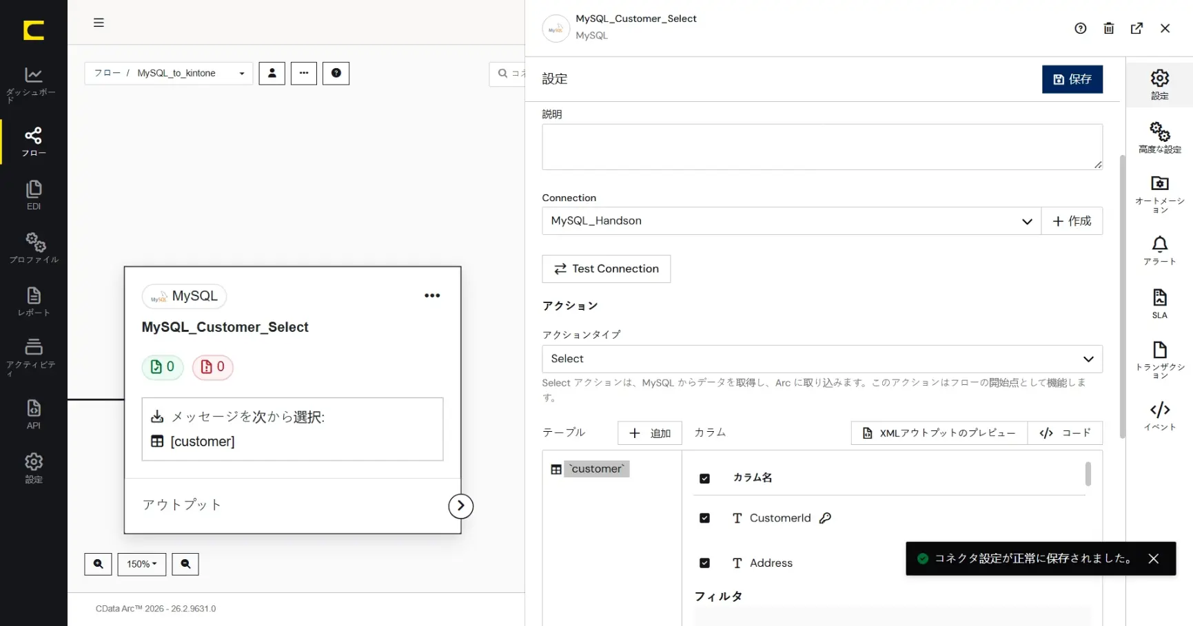Switch to the アラート tab
Viewport: 1193px width, 626px height.
coord(1160,251)
